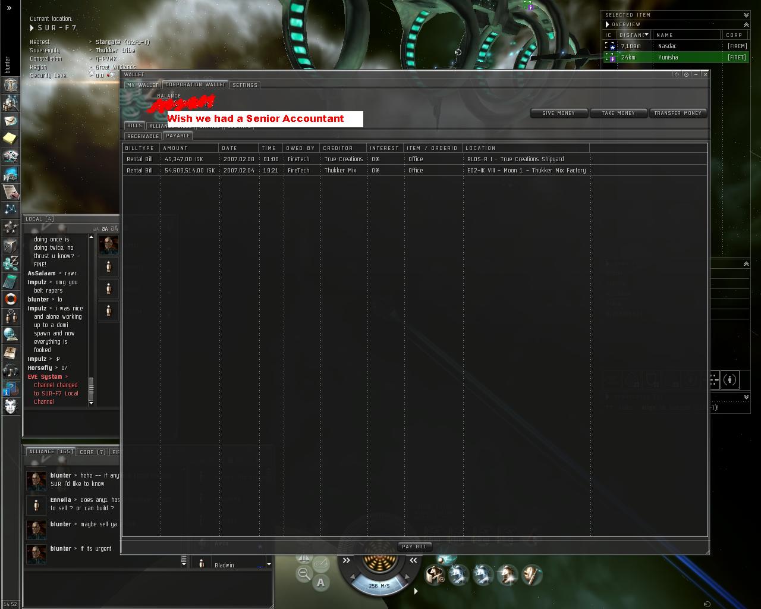
Task: Open the lifebuoy help icon
Action: 11,299
